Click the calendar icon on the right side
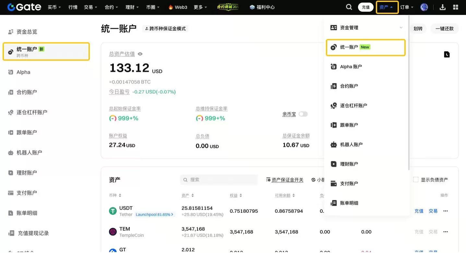This screenshot has width=466, height=253. (x=447, y=54)
